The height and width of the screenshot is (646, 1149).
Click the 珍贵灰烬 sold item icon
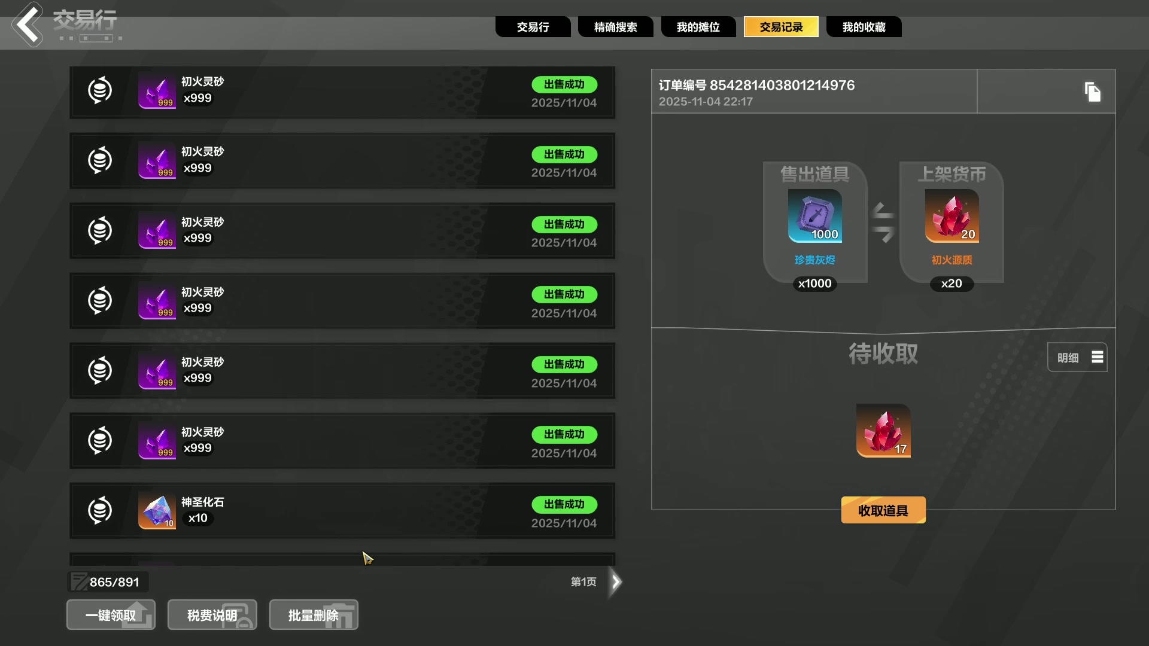point(814,216)
